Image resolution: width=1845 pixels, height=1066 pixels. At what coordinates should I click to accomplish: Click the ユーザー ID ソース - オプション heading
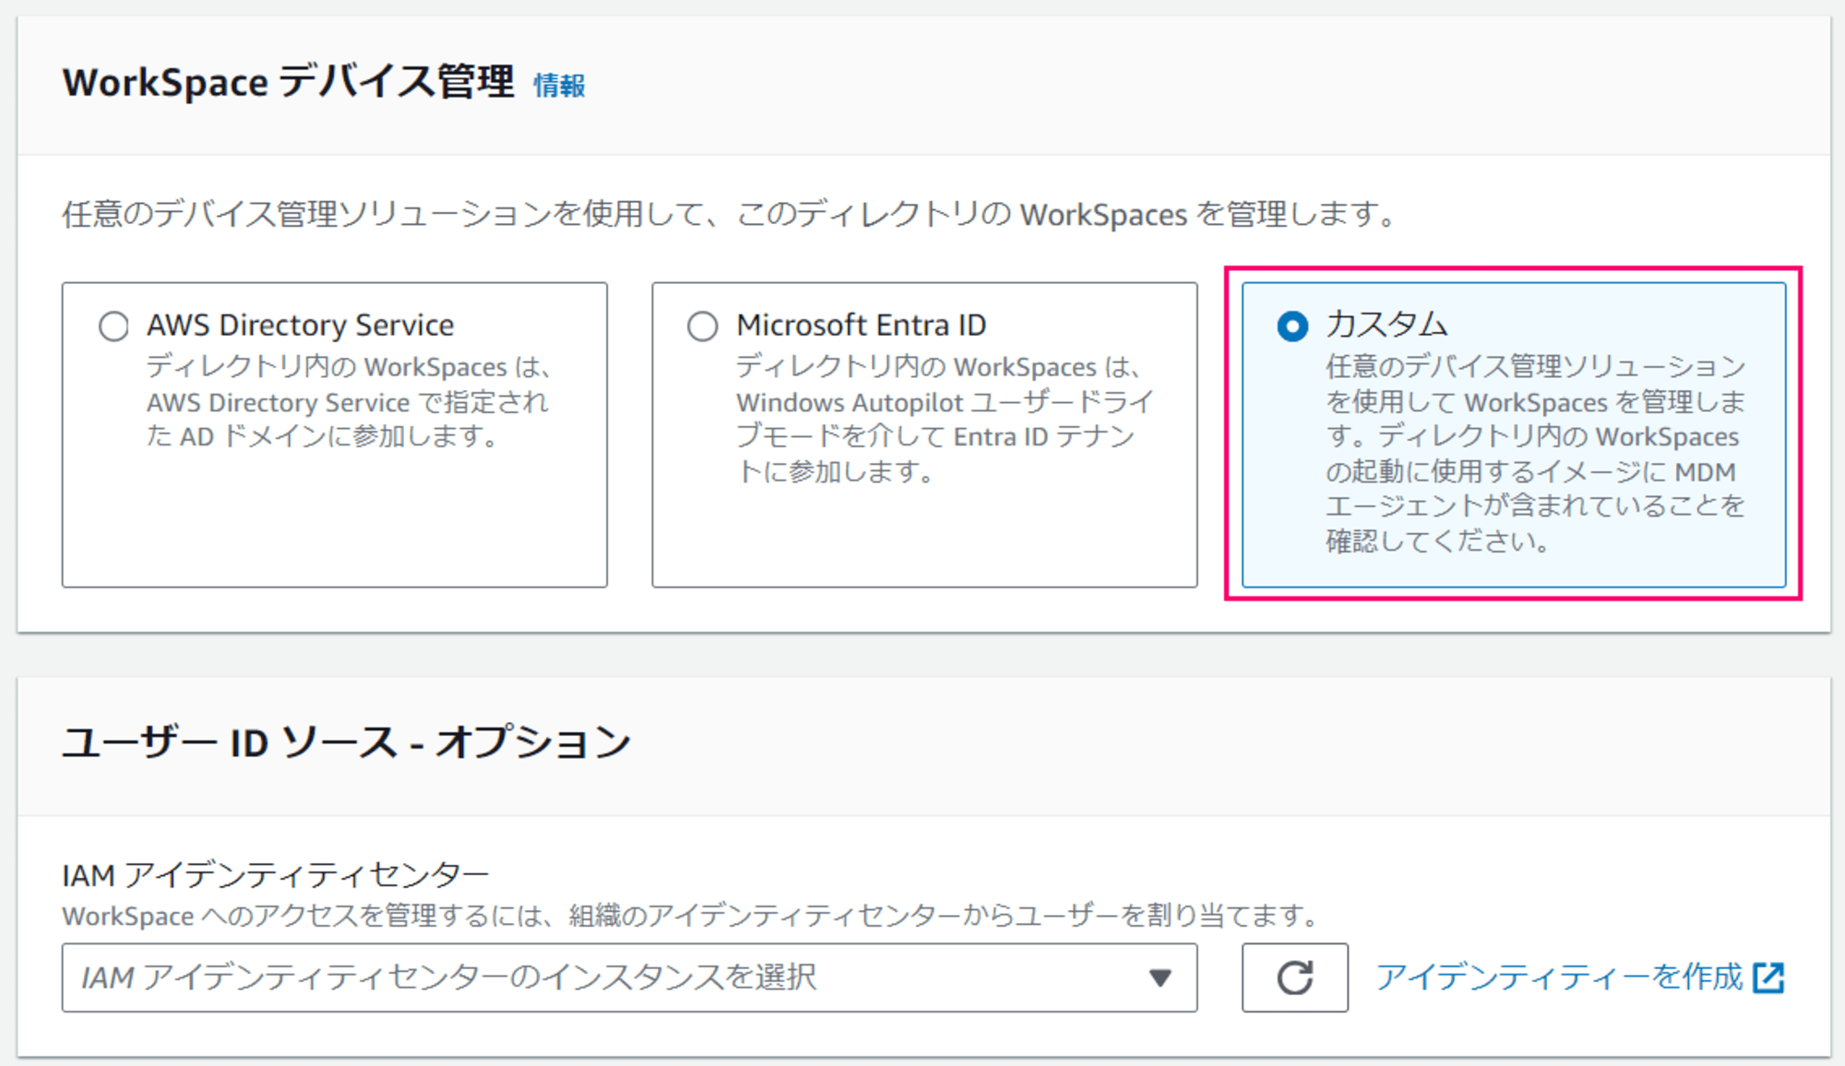pos(347,742)
